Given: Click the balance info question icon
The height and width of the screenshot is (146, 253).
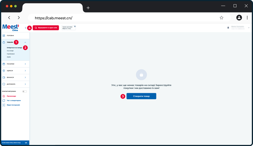Looking at the screenshot, I should tap(75, 26).
